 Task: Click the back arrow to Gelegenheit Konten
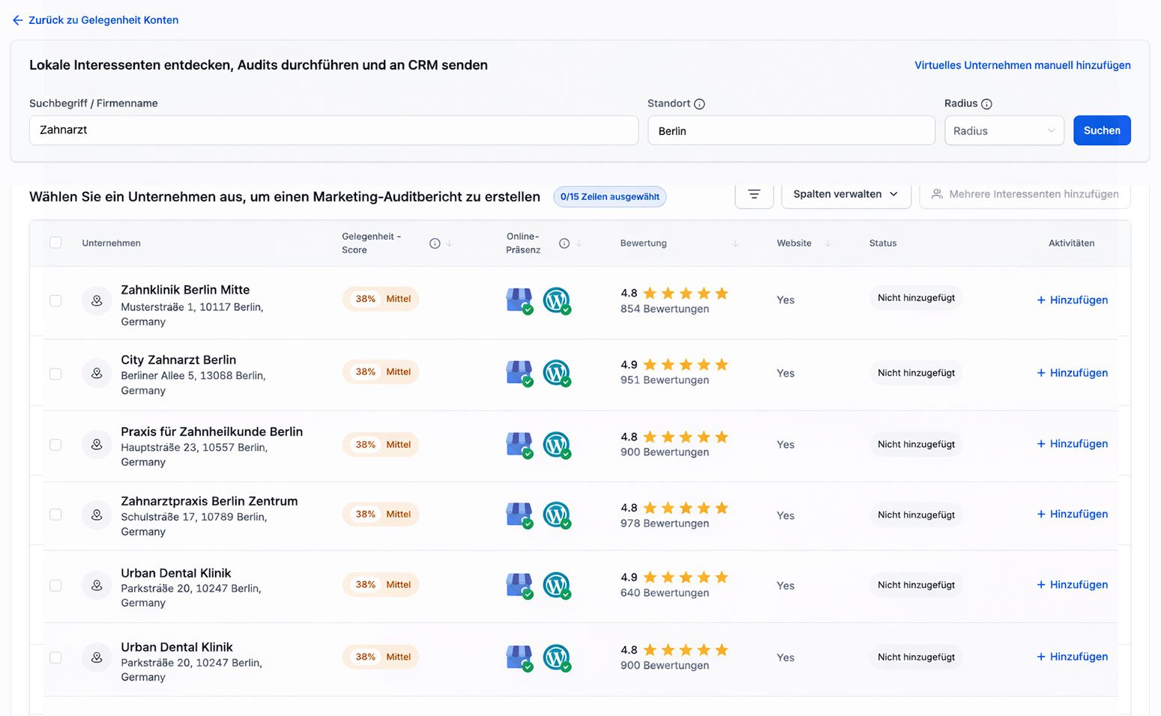[18, 20]
